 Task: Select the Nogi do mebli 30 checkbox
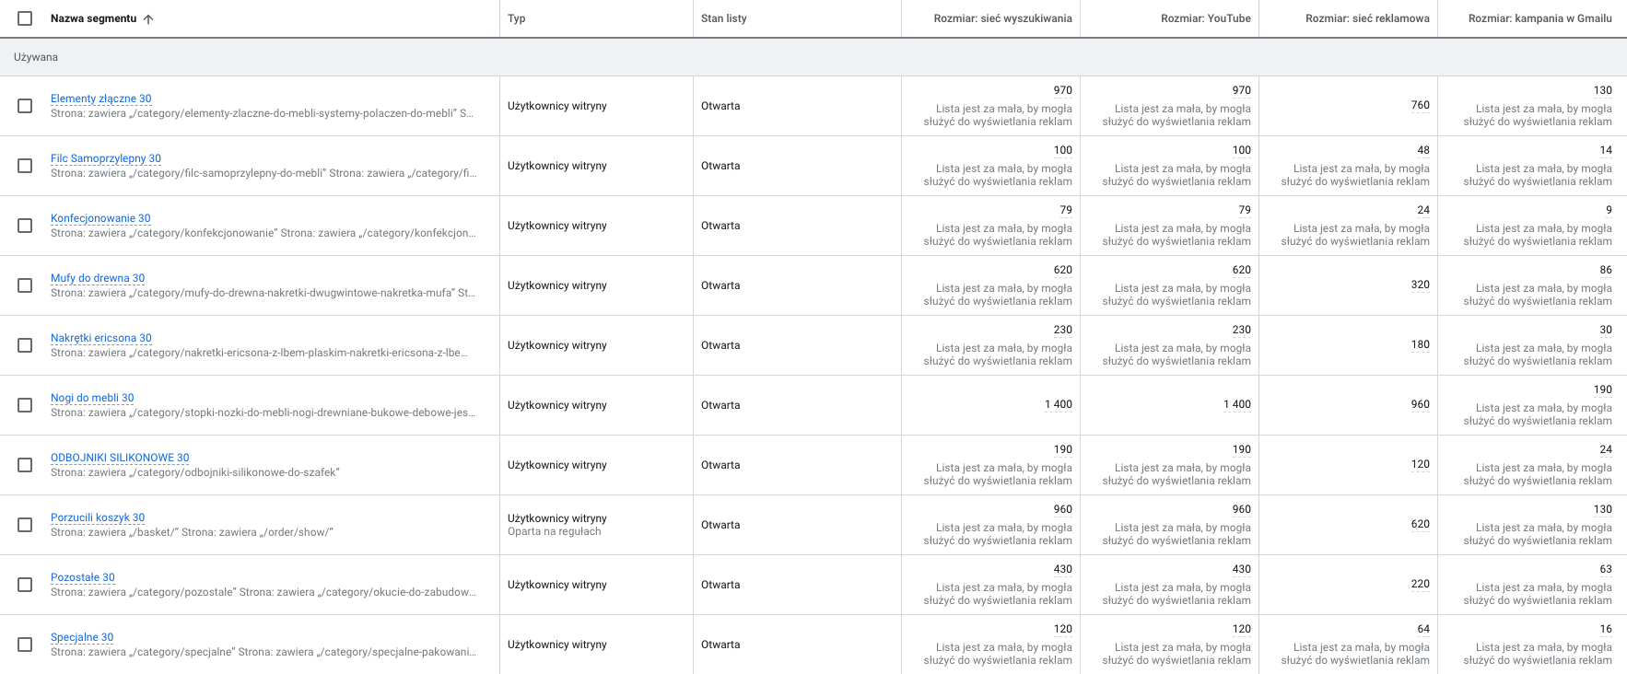(25, 405)
